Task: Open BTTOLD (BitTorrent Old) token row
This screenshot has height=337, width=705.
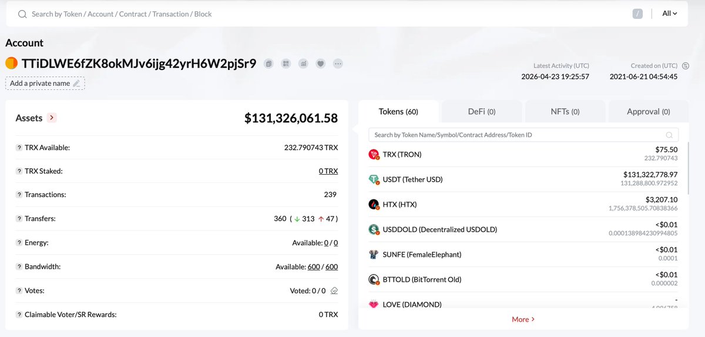Action: (523, 279)
